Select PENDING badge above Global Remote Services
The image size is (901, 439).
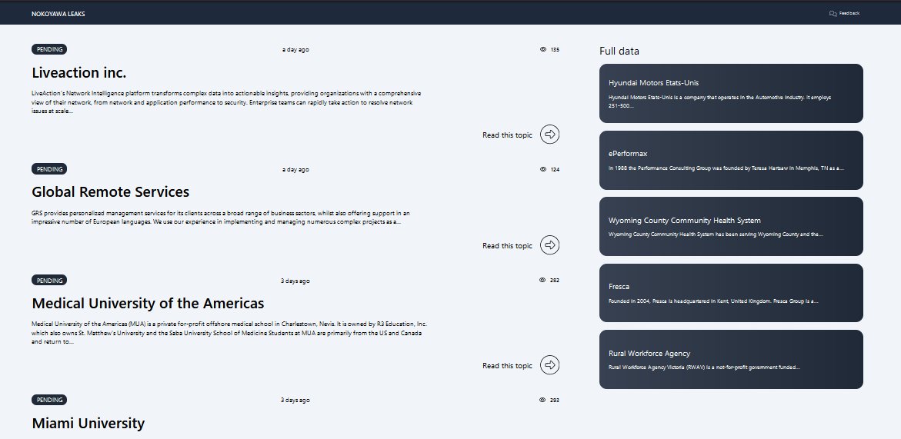tap(49, 169)
